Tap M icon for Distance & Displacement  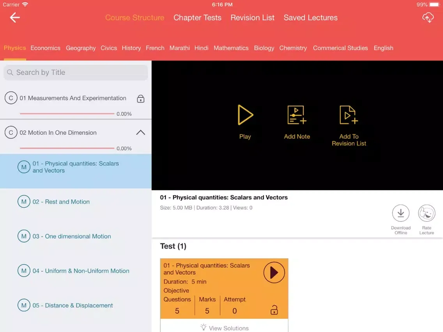pyautogui.click(x=24, y=305)
